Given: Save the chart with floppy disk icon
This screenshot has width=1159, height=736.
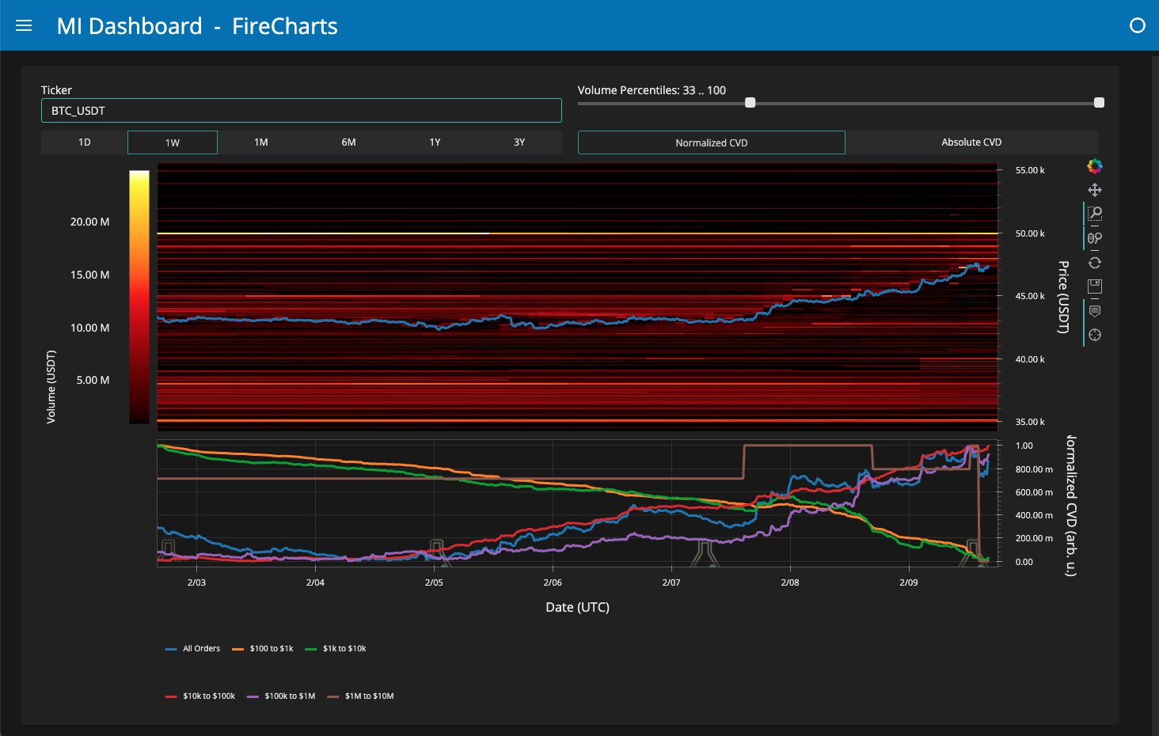Looking at the screenshot, I should (x=1095, y=286).
